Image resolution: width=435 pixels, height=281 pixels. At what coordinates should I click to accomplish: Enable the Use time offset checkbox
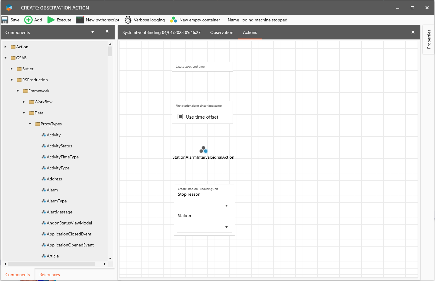(x=180, y=116)
